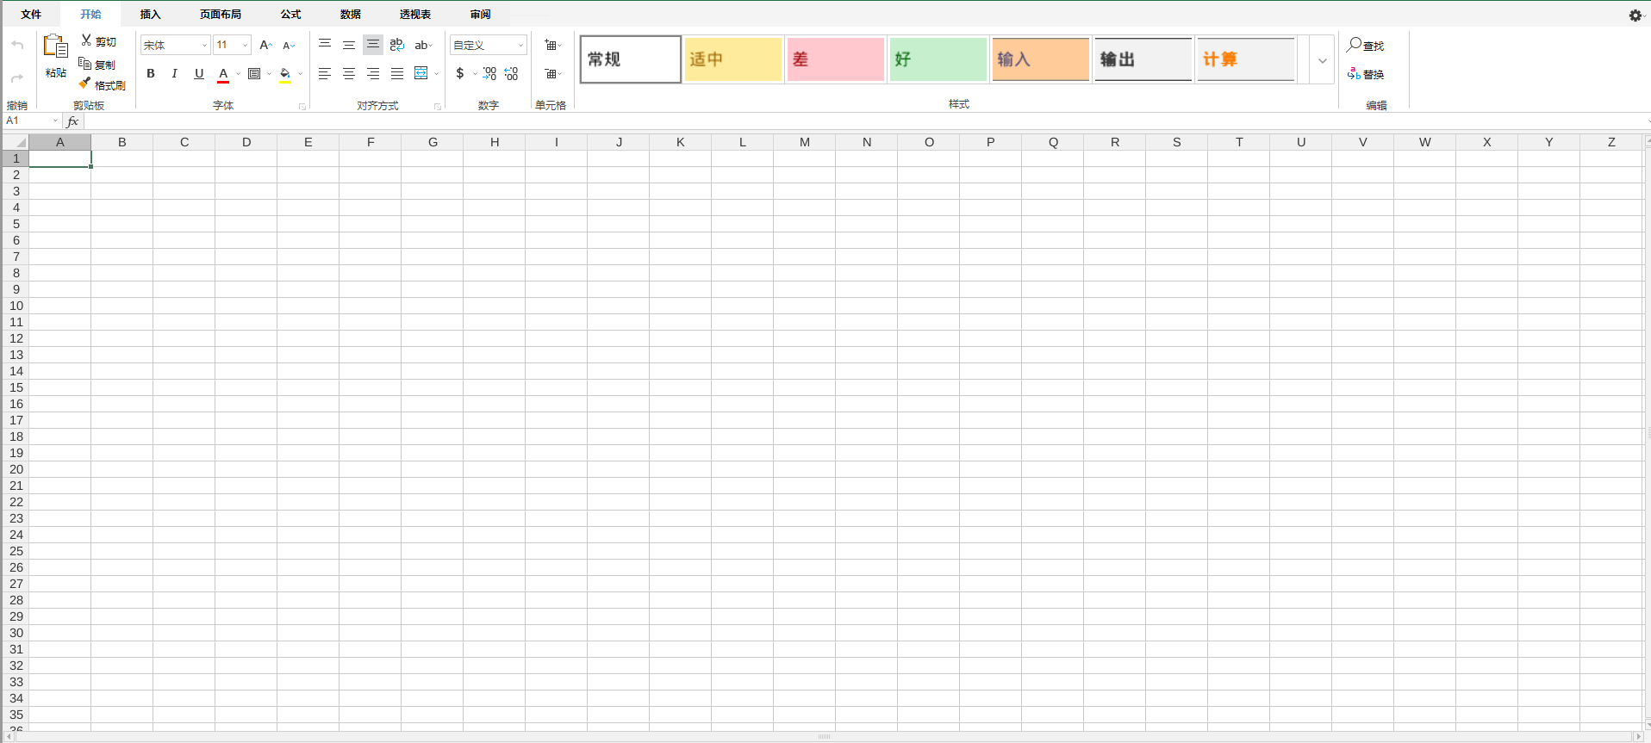Click the 替换 replace button
This screenshot has height=743, width=1651.
point(1366,74)
